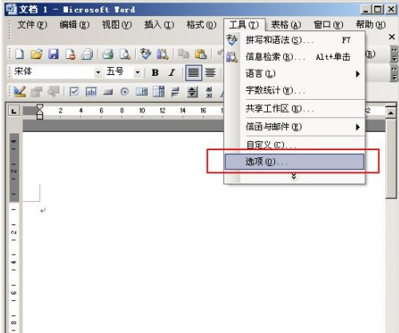Image resolution: width=399 pixels, height=333 pixels.
Task: Open Research icon on standard toolbar
Action: pos(162,54)
